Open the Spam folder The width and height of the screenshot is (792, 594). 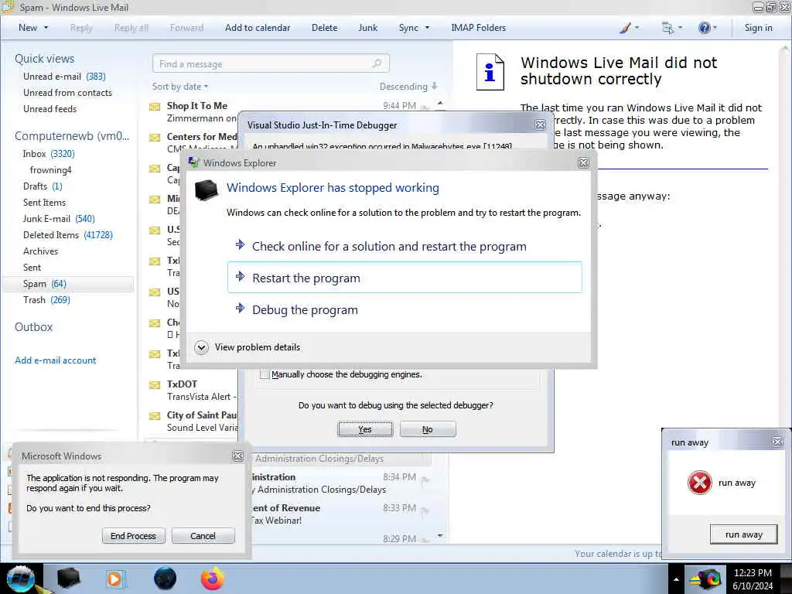point(68,284)
